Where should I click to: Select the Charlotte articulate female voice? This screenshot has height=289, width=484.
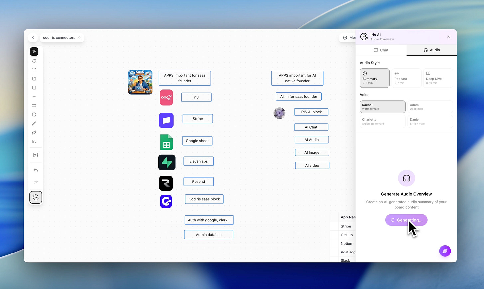pos(383,121)
